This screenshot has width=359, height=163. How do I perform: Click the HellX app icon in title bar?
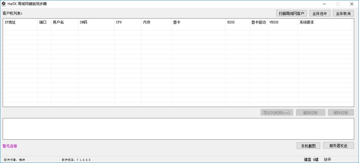tap(4, 4)
